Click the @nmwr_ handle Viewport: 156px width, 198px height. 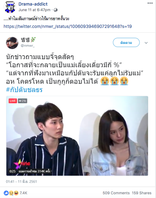[28, 46]
